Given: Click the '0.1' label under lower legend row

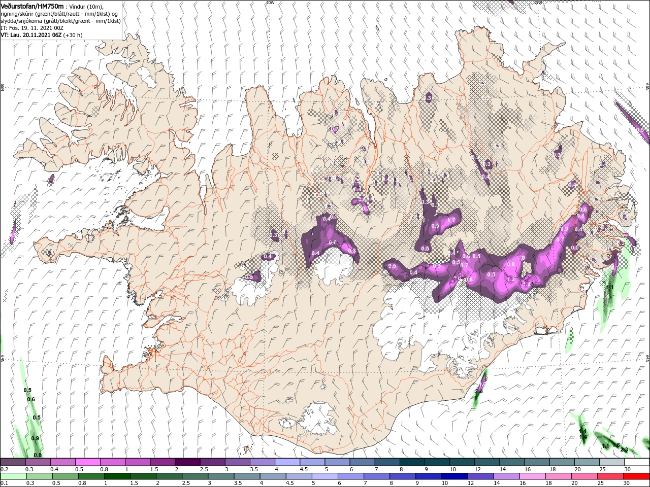Looking at the screenshot, I should 4,483.
